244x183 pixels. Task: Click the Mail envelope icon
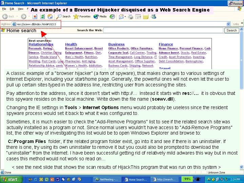pyautogui.click(x=121, y=17)
